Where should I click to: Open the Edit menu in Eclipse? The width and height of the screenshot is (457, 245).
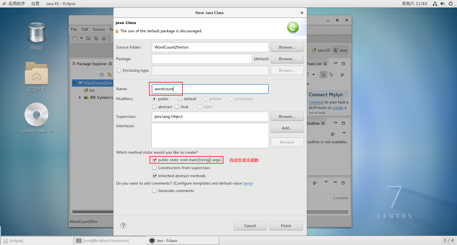pyautogui.click(x=85, y=29)
